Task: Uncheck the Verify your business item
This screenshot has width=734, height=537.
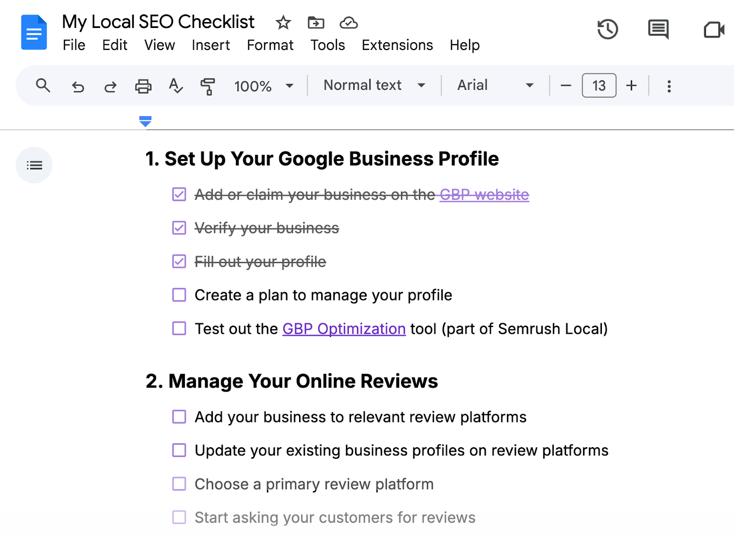Action: click(178, 228)
